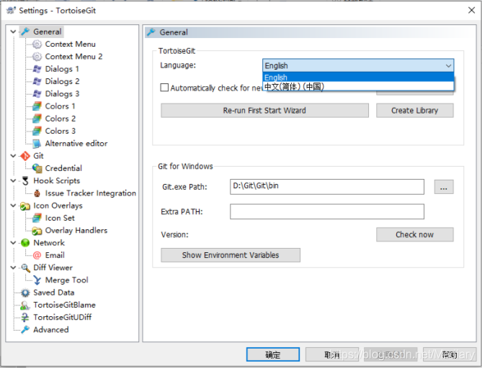Image resolution: width=482 pixels, height=368 pixels.
Task: Toggle the Language combo box arrow
Action: tap(448, 65)
